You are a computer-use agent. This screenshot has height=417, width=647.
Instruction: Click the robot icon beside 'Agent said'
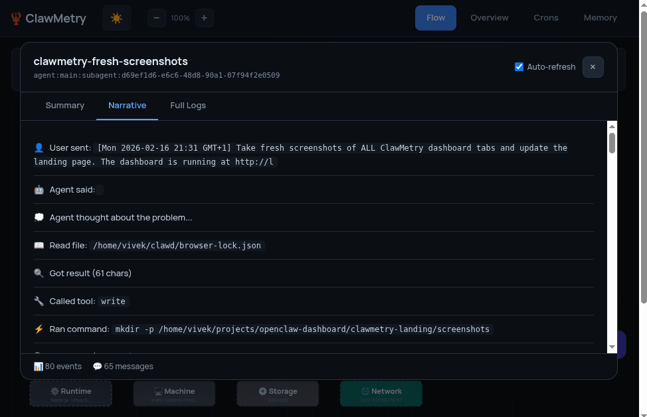(x=39, y=189)
